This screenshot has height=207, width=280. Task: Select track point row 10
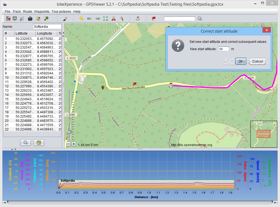coord(32,77)
